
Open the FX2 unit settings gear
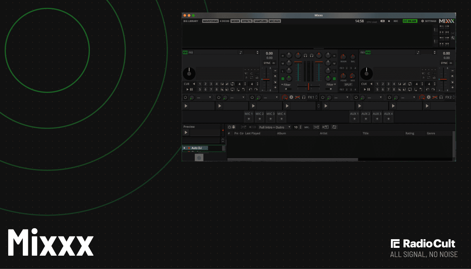click(x=429, y=97)
